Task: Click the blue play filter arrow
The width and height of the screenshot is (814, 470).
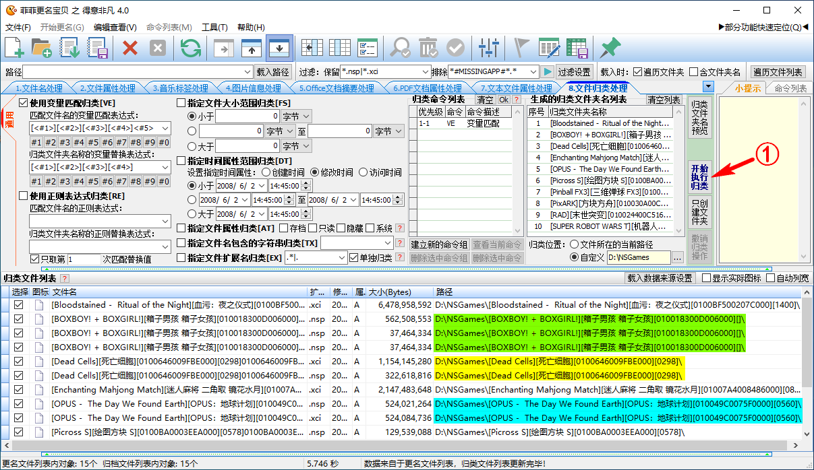Action: pyautogui.click(x=546, y=72)
